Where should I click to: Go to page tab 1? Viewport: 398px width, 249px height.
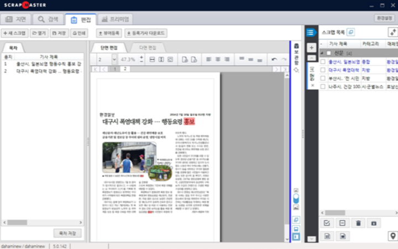click(115, 69)
